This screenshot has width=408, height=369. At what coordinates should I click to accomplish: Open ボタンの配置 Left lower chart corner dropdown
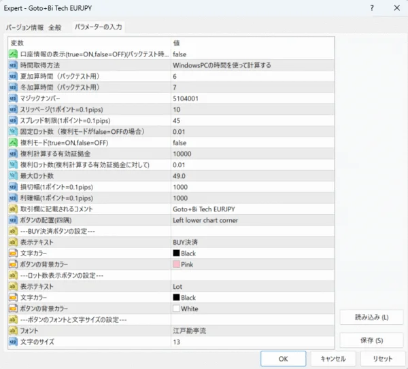point(252,219)
